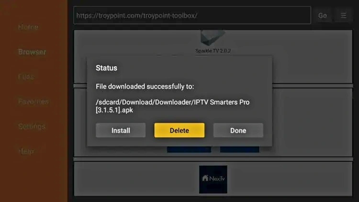Viewport: 359px width, 202px height.
Task: Open the hamburger menu icon
Action: [343, 15]
